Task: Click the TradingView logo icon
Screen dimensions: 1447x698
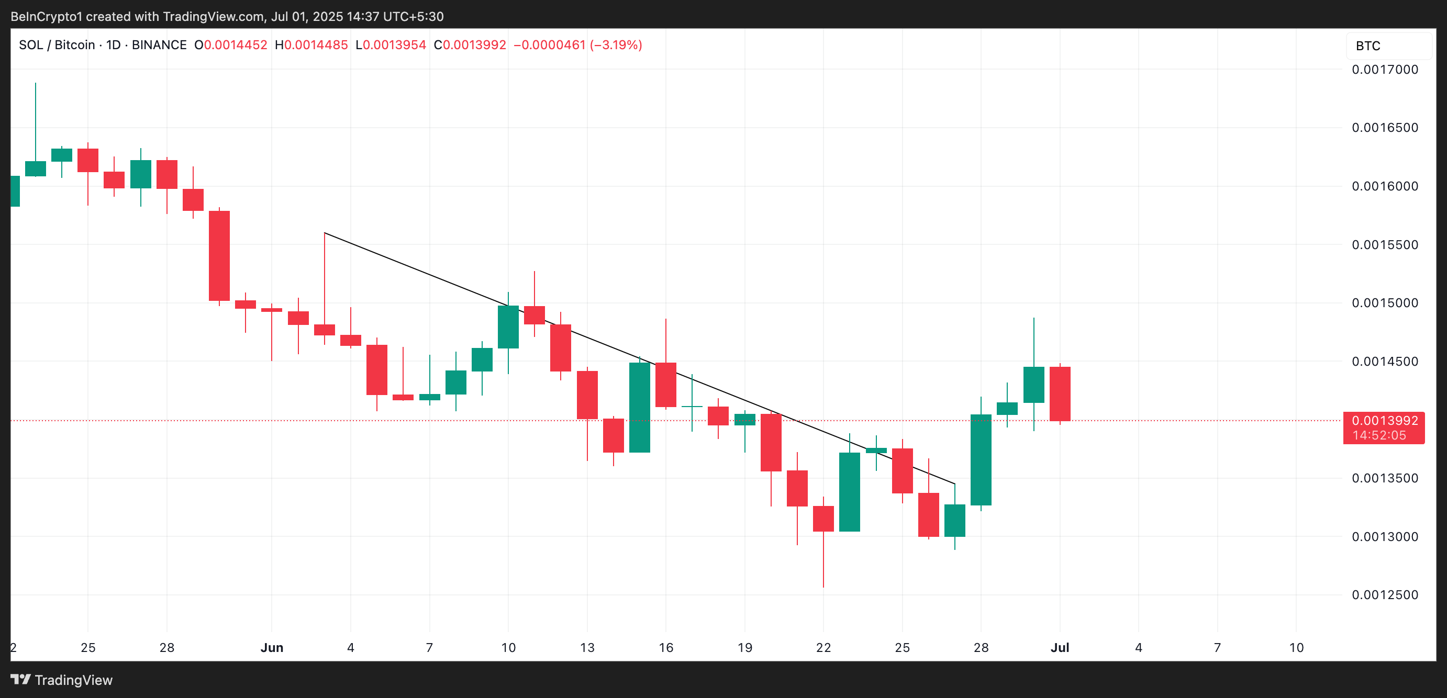Action: pyautogui.click(x=20, y=680)
